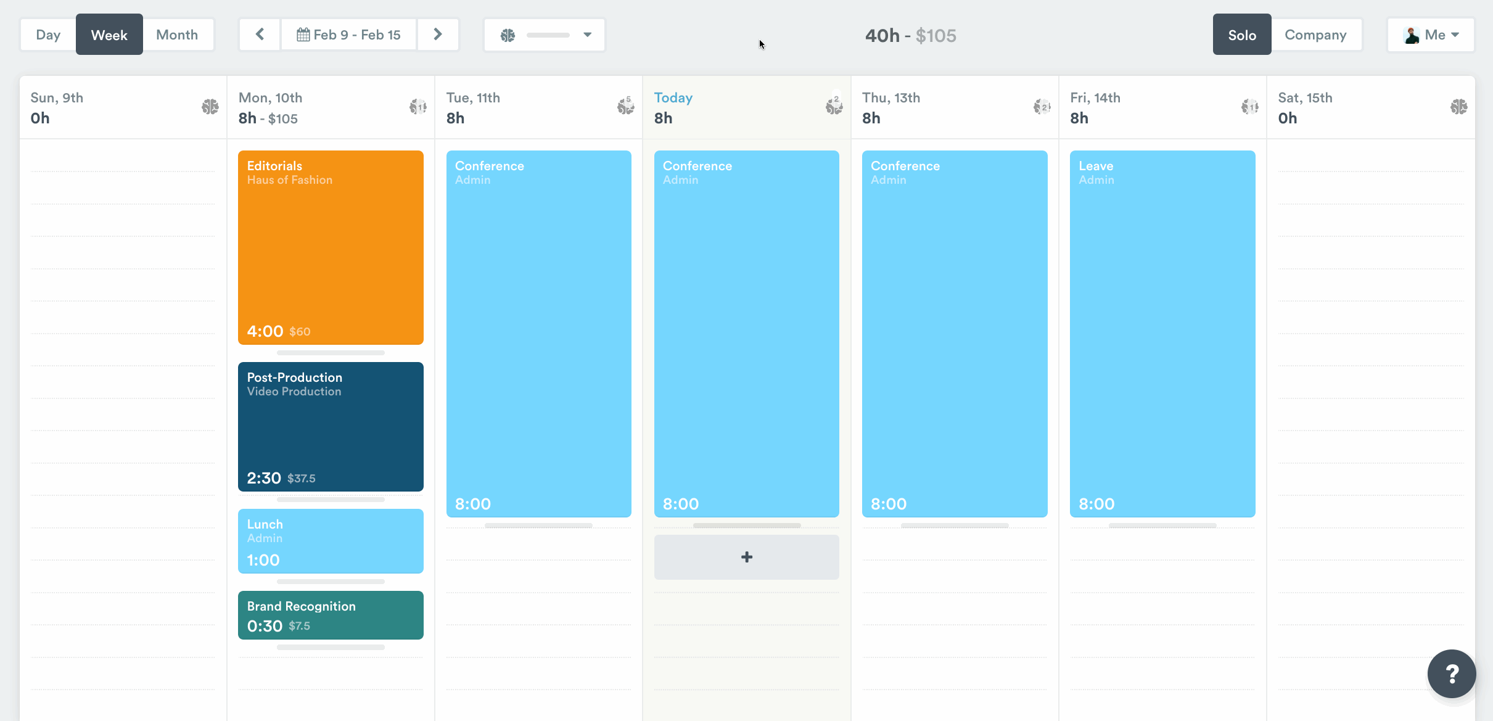1493x721 pixels.
Task: Click the calendar icon in the date range picker
Action: click(x=303, y=35)
